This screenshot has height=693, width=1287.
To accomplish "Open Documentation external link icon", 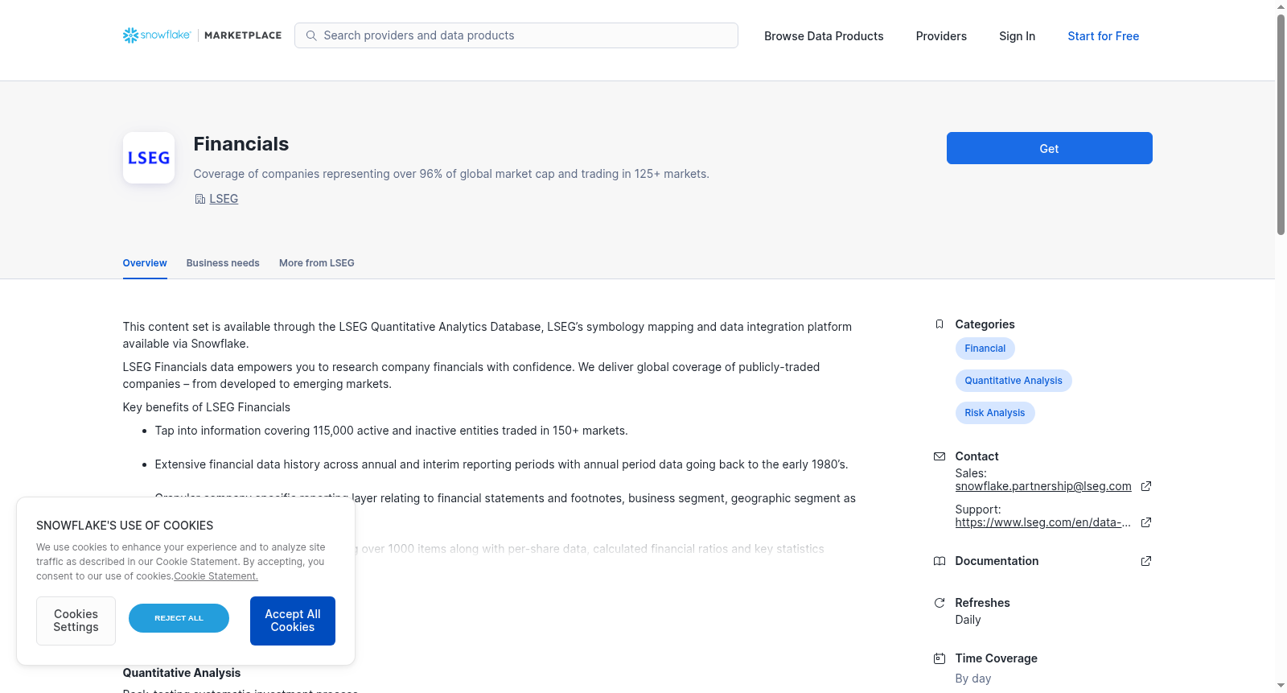I will (1146, 561).
